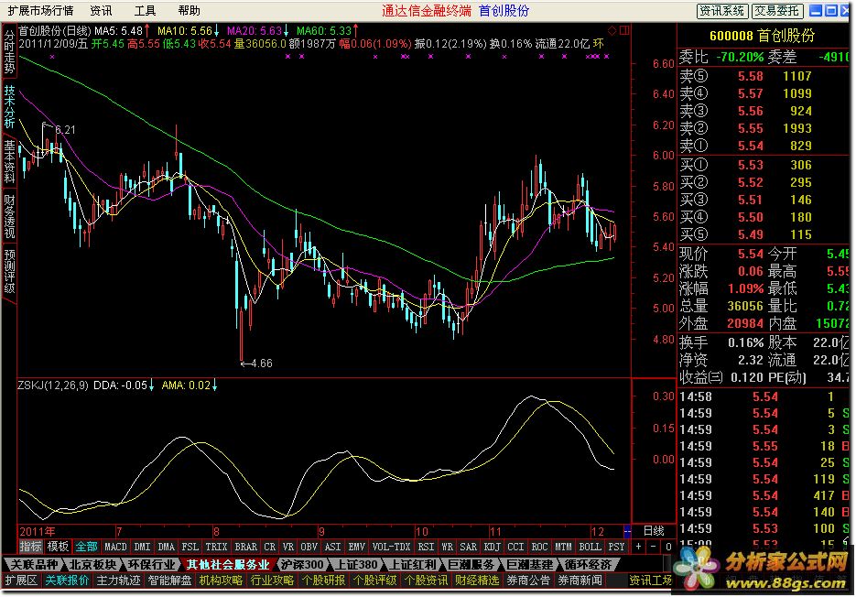Open the 关联品种 tab
Viewport: 856px width, 597px height.
[x=35, y=564]
